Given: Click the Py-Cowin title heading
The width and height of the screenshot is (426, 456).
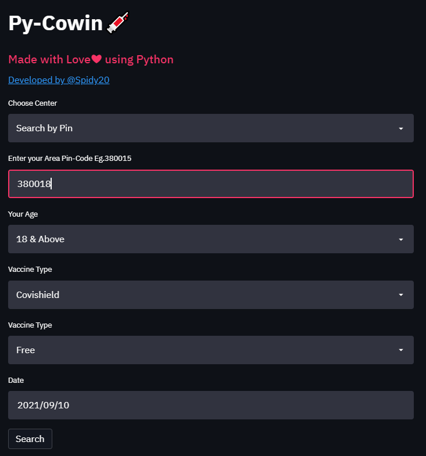Looking at the screenshot, I should tap(55, 23).
